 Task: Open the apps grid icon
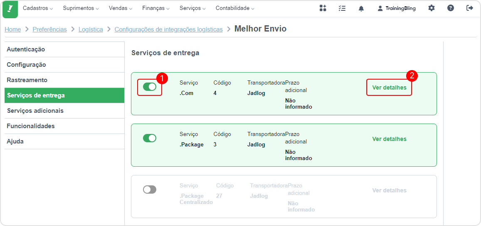pyautogui.click(x=323, y=8)
